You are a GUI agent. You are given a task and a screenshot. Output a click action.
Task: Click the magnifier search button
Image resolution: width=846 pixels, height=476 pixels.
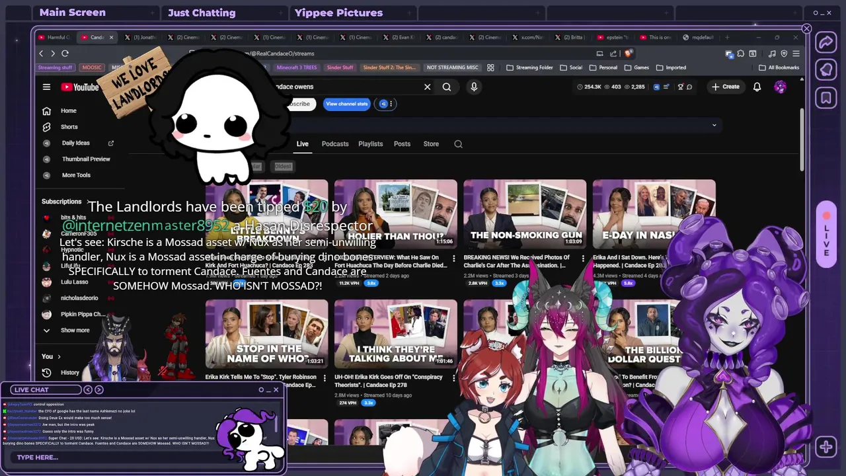coord(447,87)
